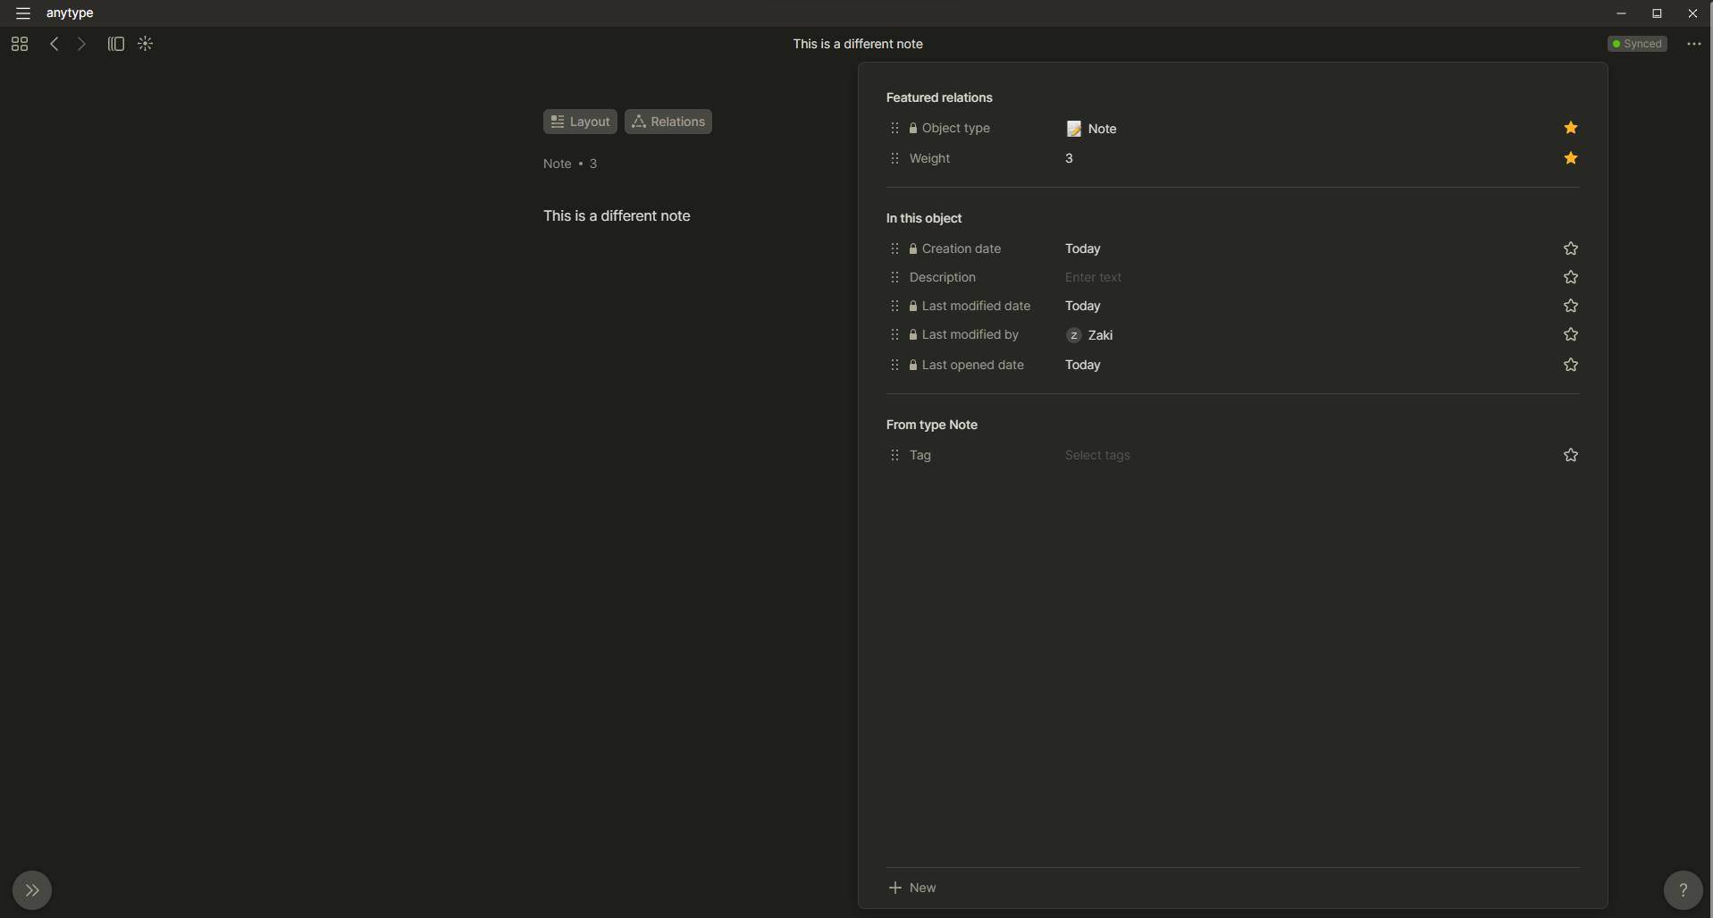This screenshot has height=918, width=1713.
Task: Star the Tag relation as featured
Action: (x=1570, y=455)
